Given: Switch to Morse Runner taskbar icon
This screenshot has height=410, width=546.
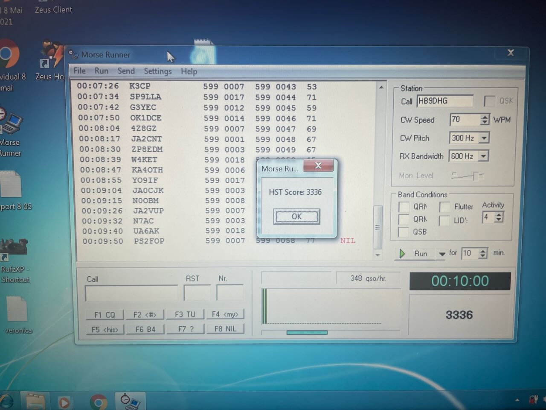Looking at the screenshot, I should coord(130,401).
